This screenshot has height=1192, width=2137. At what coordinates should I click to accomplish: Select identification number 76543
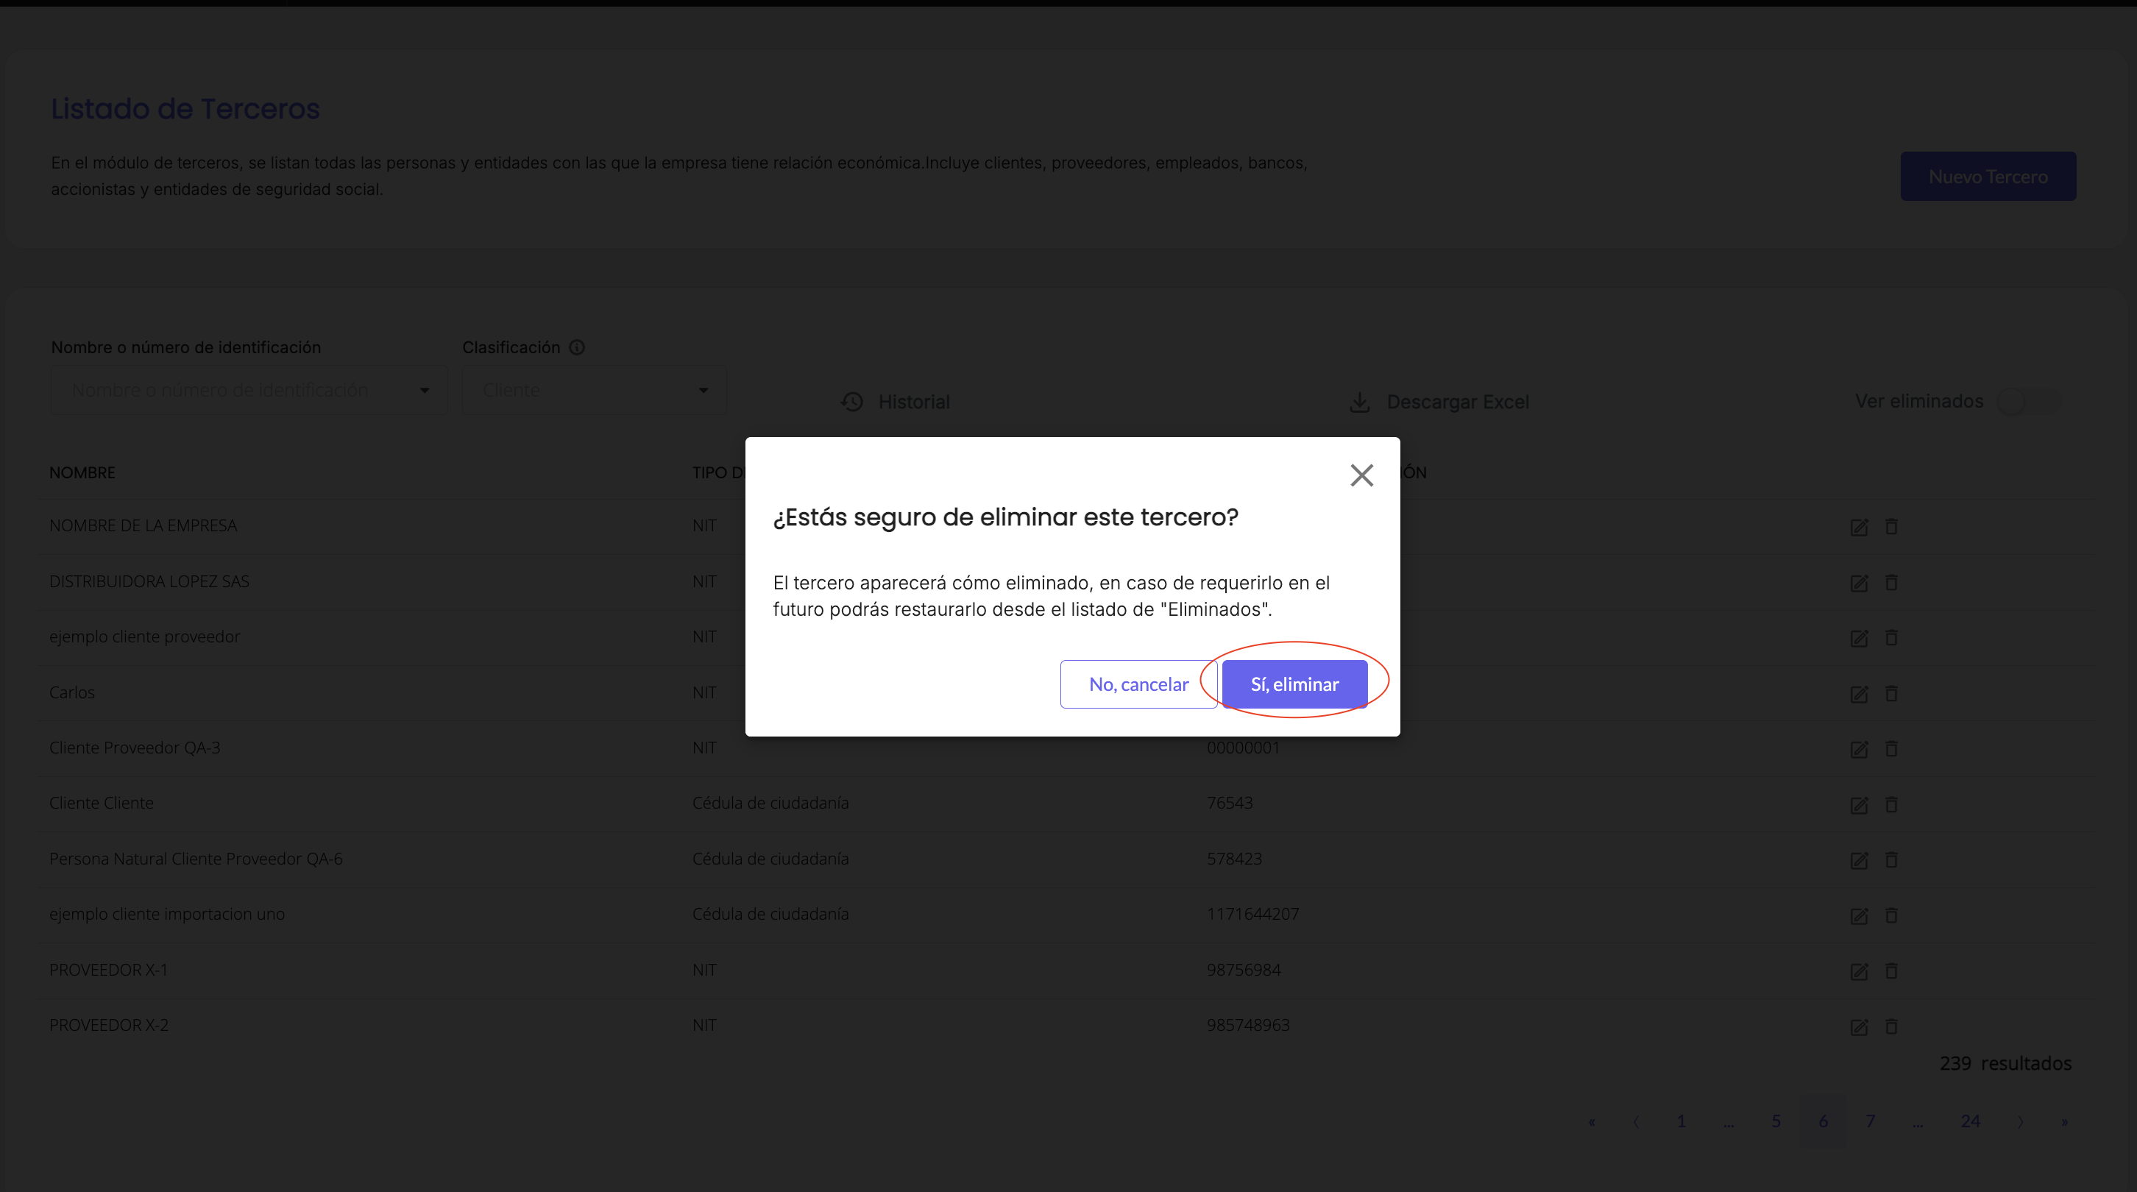(x=1230, y=803)
